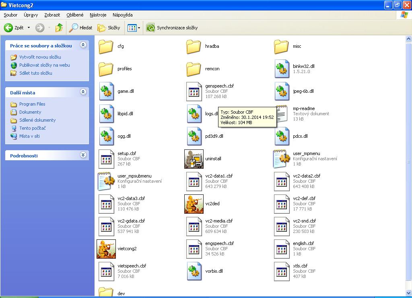The image size is (412, 298).
Task: Click the Up folder toolbar icon
Action: pos(59,28)
